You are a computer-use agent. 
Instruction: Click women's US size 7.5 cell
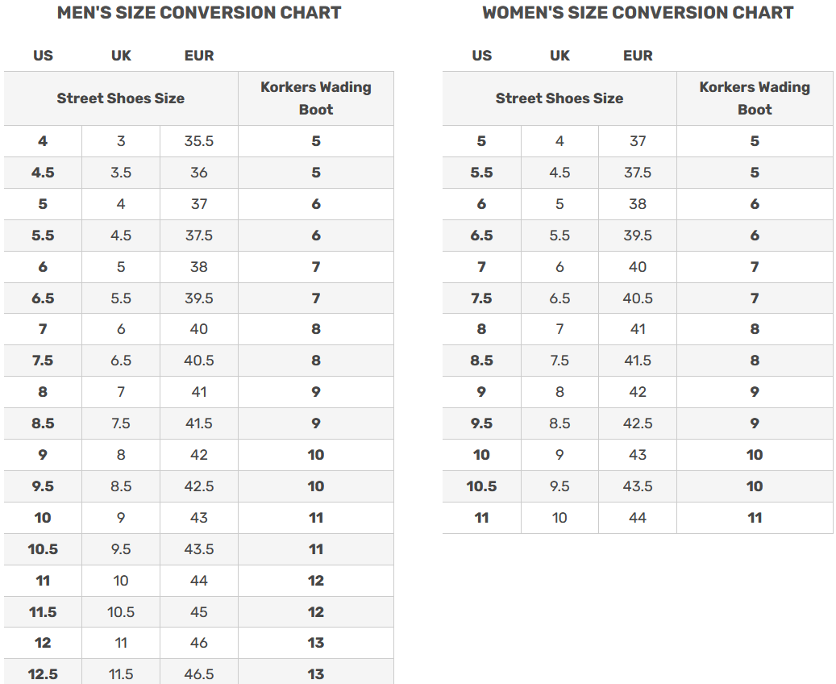pyautogui.click(x=481, y=298)
